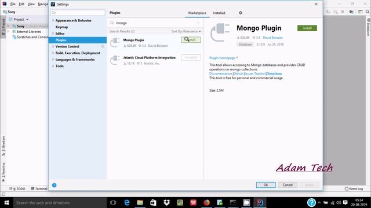Viewport: 371px width, 208px height.
Task: Click the Mongo Plugin icon in results list
Action: [x=115, y=42]
